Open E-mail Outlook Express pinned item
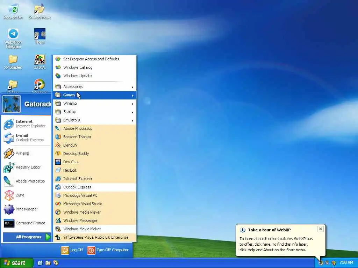This screenshot has height=268, width=358. 26,137
